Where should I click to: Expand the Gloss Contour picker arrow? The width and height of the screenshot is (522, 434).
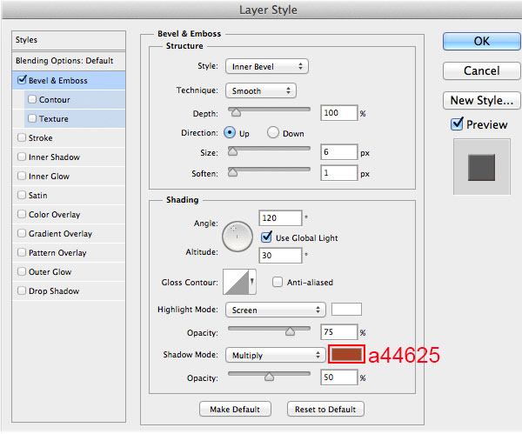click(252, 282)
